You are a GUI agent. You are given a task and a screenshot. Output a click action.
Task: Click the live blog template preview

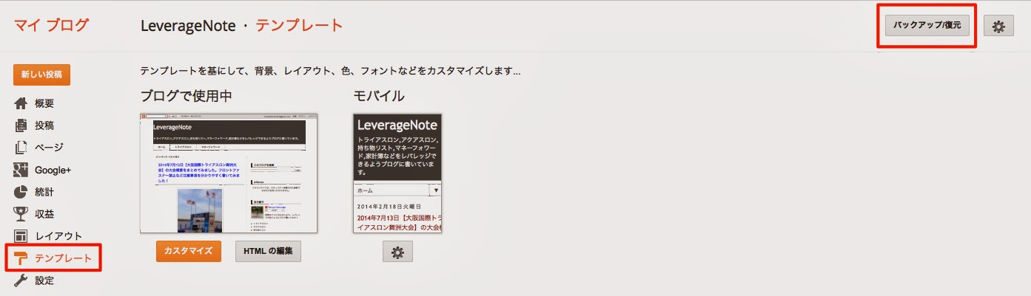pos(229,173)
